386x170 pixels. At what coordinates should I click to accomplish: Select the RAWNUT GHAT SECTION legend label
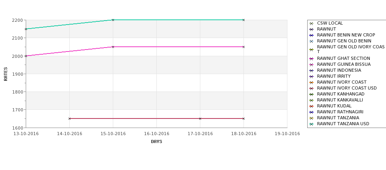[343, 58]
